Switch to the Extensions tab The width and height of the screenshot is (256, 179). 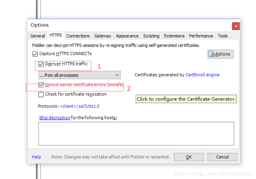coord(174,36)
